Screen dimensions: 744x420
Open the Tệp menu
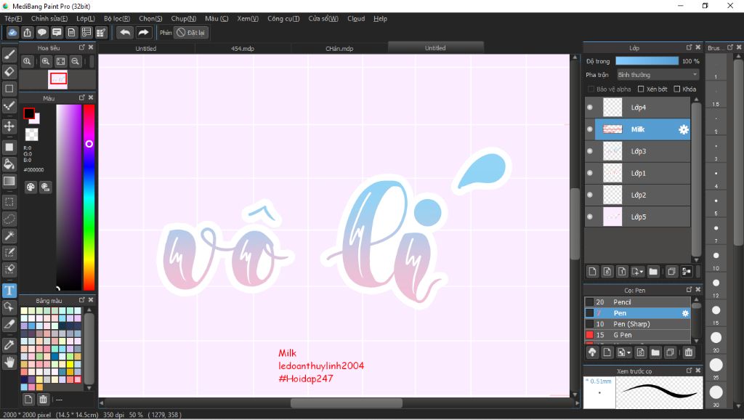click(13, 18)
